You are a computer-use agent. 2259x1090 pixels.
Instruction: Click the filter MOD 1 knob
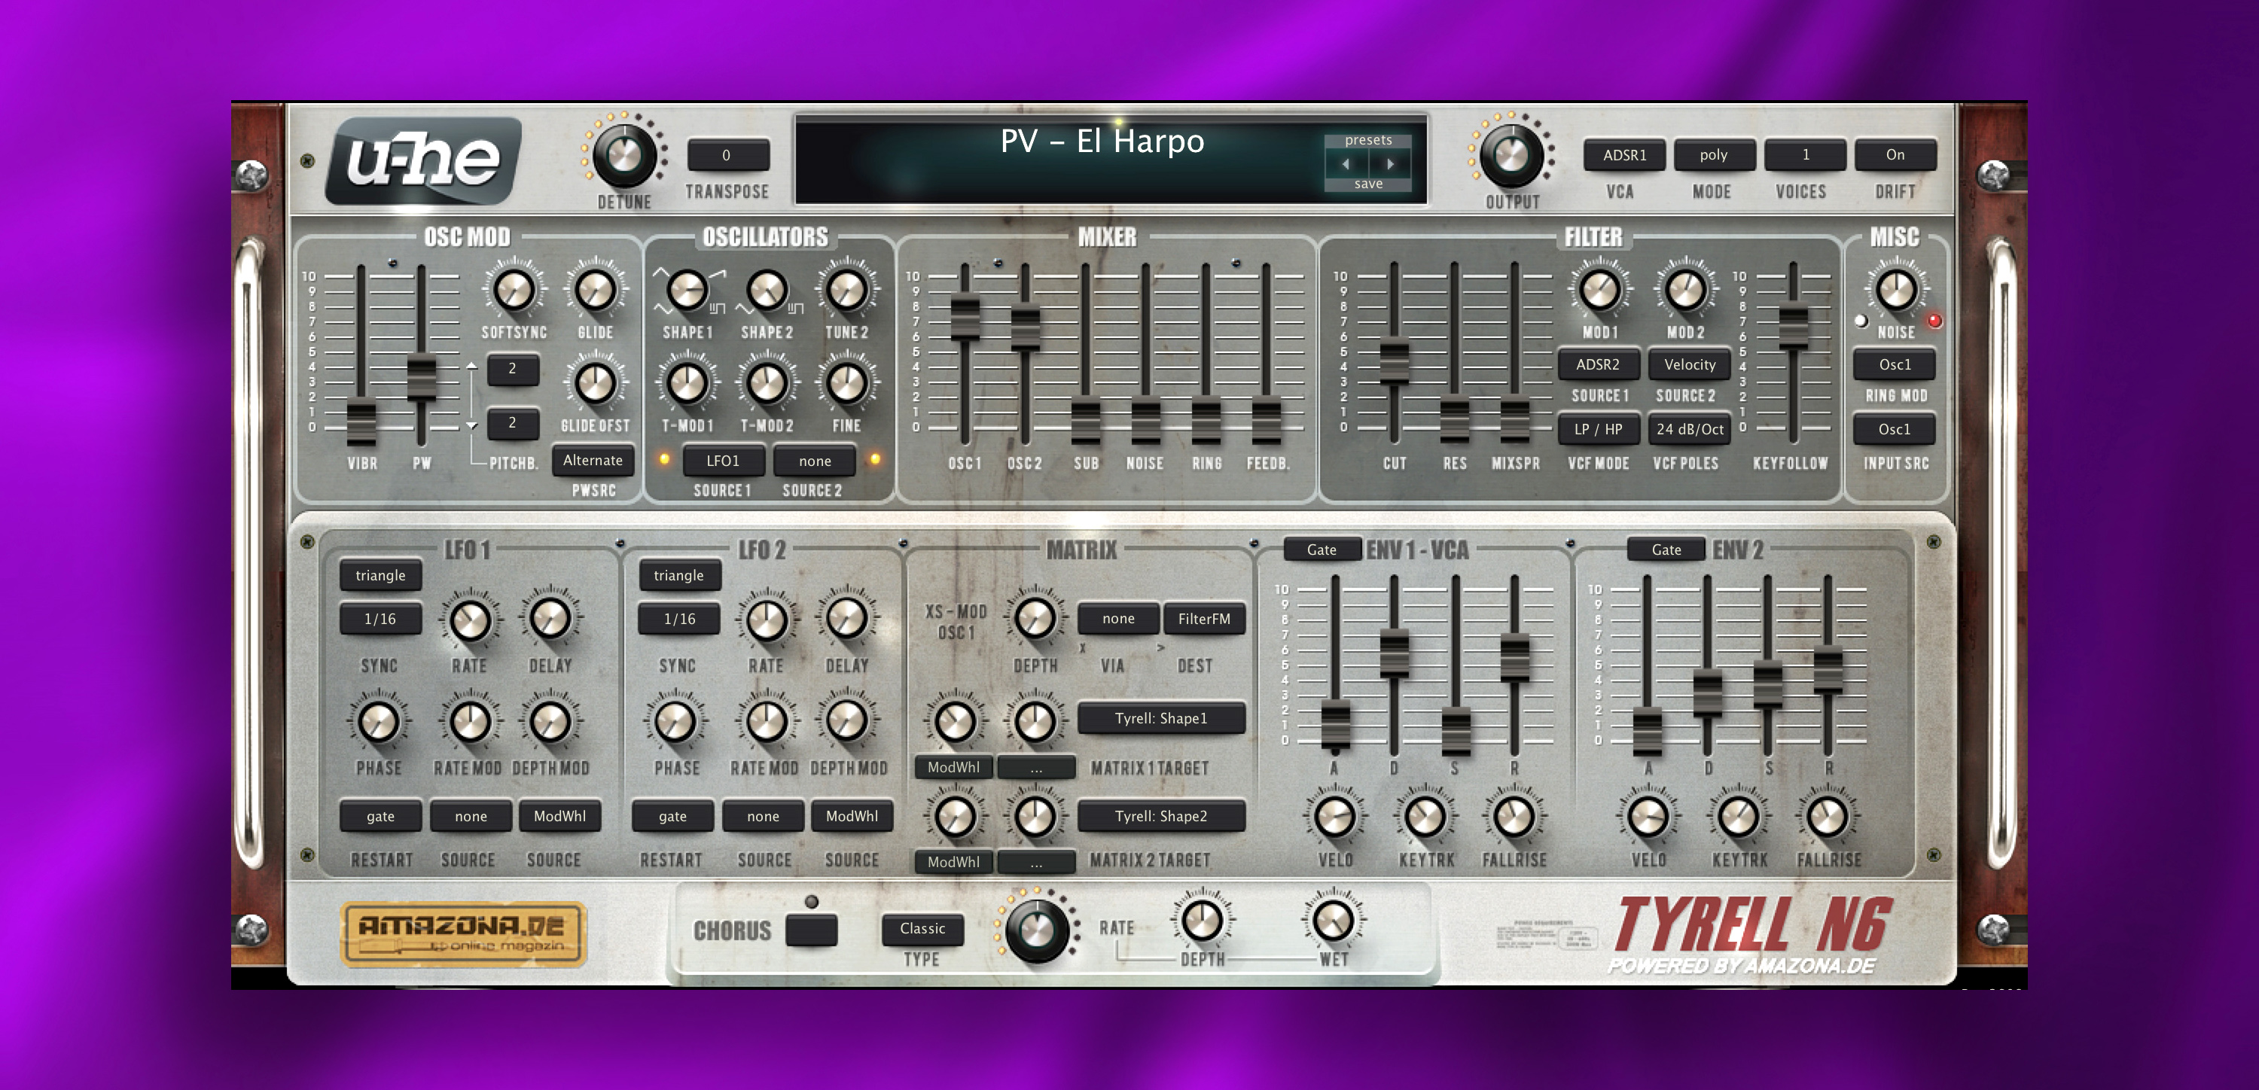coord(1599,289)
